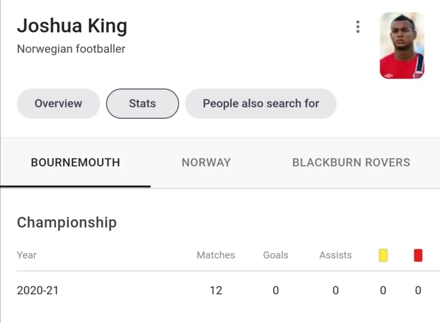
Task: Switch to the Norway tab
Action: (x=206, y=163)
